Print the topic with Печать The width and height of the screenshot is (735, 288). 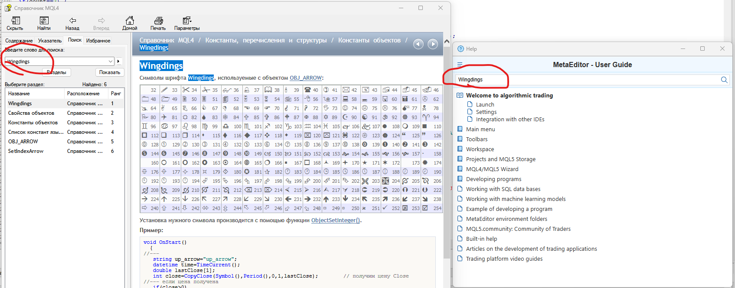point(158,23)
